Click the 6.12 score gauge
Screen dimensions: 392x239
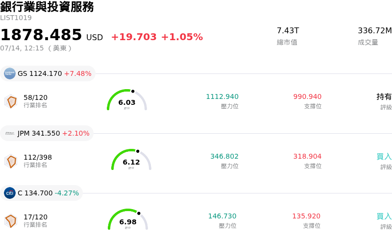tap(131, 160)
